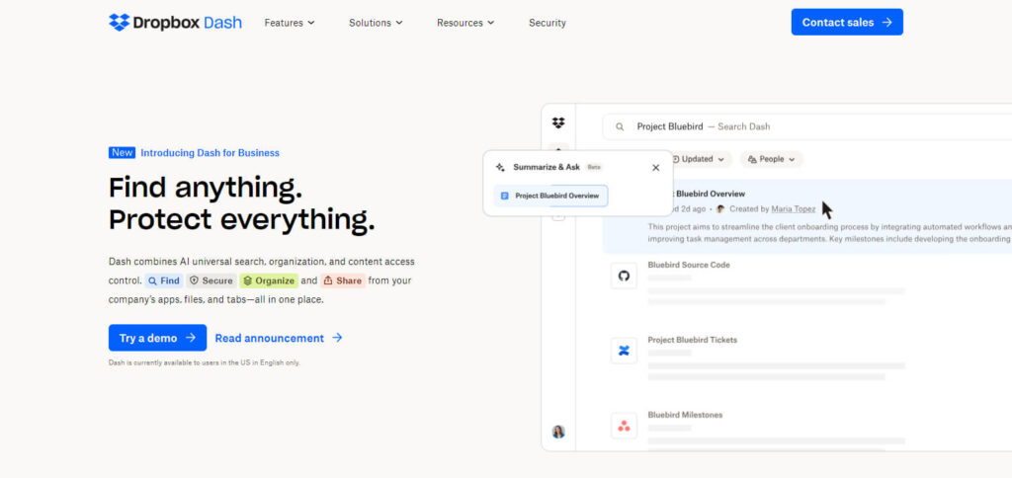This screenshot has height=478, width=1012.
Task: Click the Share tag
Action: [x=343, y=280]
